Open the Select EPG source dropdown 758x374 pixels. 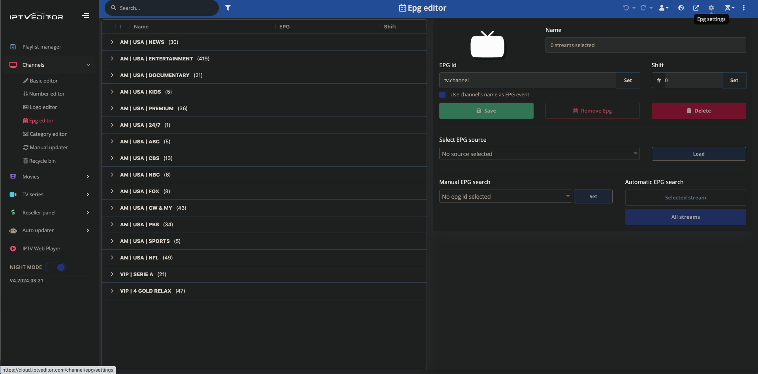(x=539, y=154)
